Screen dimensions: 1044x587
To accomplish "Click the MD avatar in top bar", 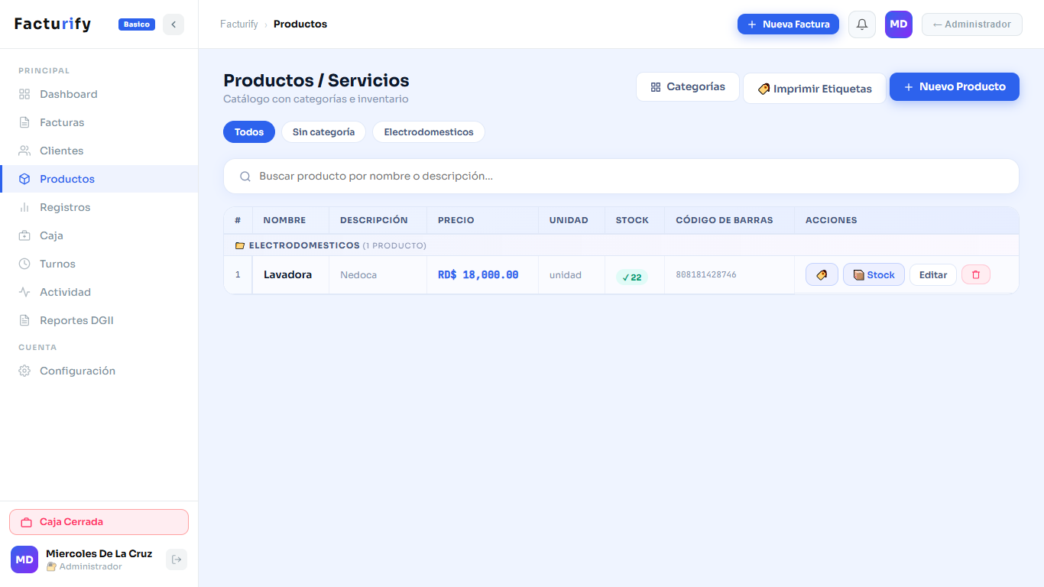I will click(x=899, y=24).
